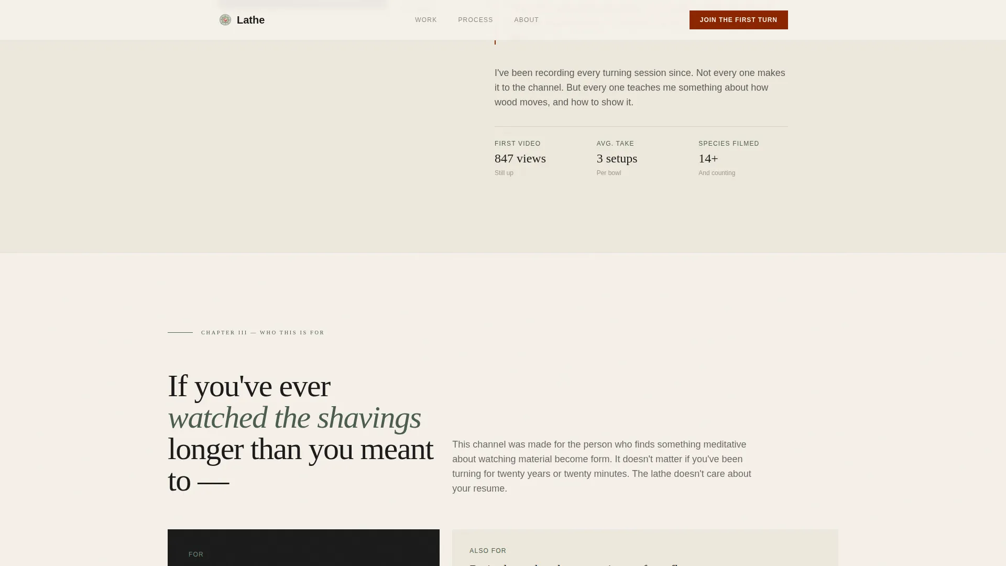Open the Work nav link

426,20
